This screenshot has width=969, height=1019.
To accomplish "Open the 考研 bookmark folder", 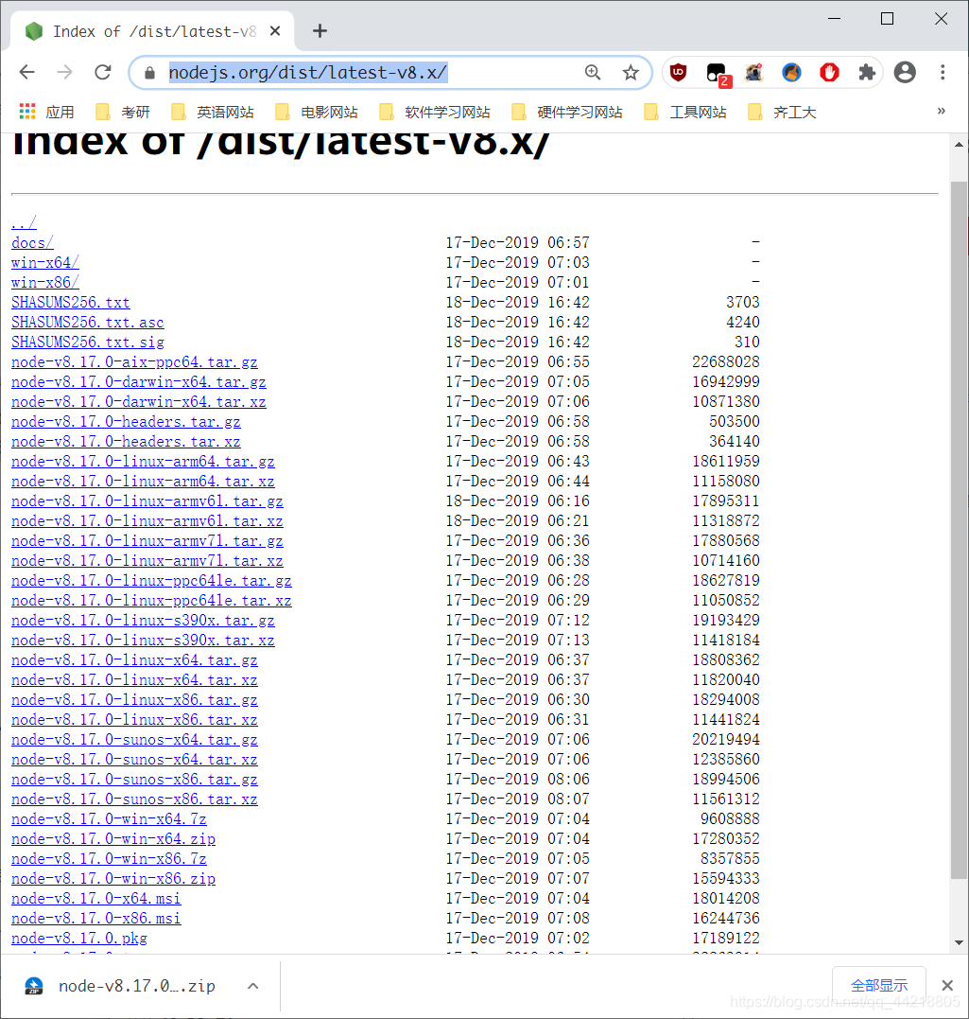I will [x=123, y=112].
